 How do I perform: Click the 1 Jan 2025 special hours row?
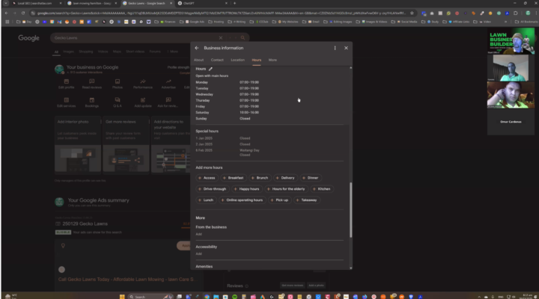coord(223,138)
